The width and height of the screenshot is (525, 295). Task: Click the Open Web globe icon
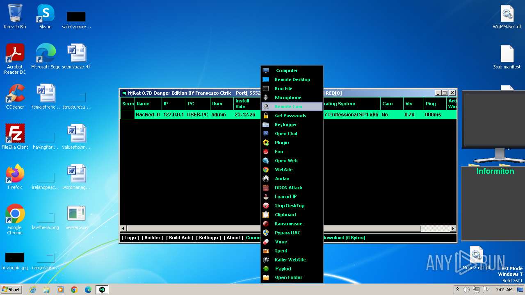click(266, 161)
